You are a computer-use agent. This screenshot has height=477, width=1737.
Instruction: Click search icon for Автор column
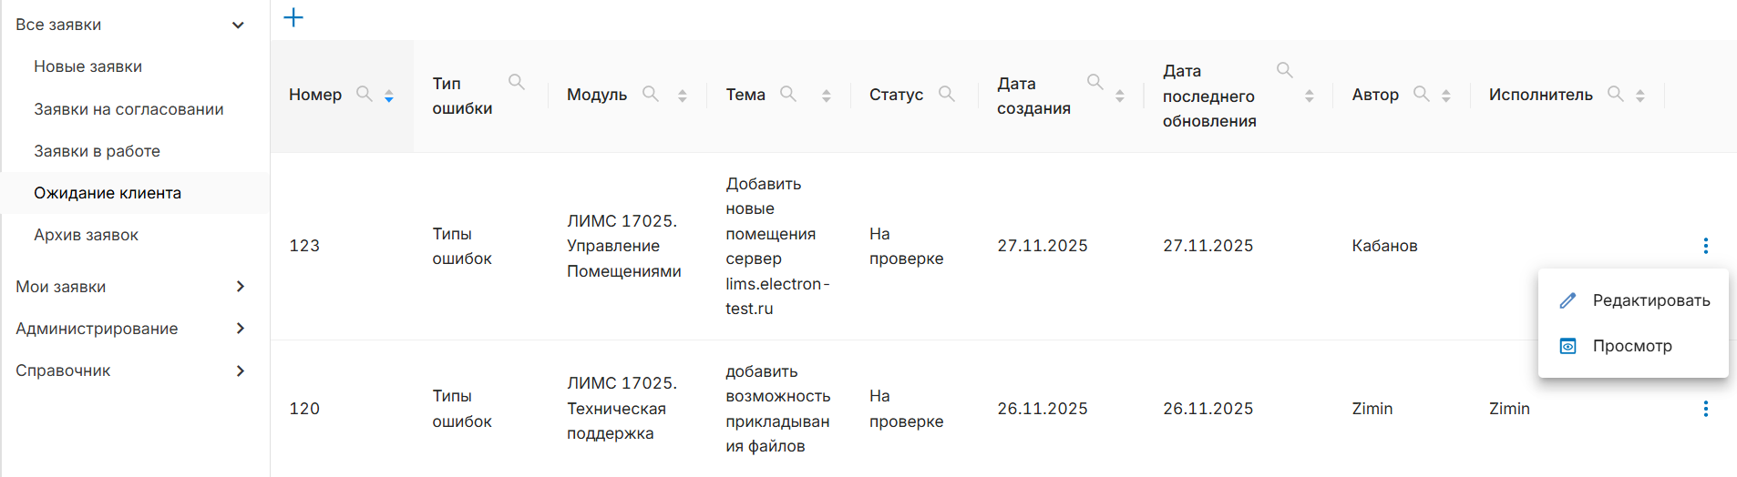click(x=1421, y=94)
